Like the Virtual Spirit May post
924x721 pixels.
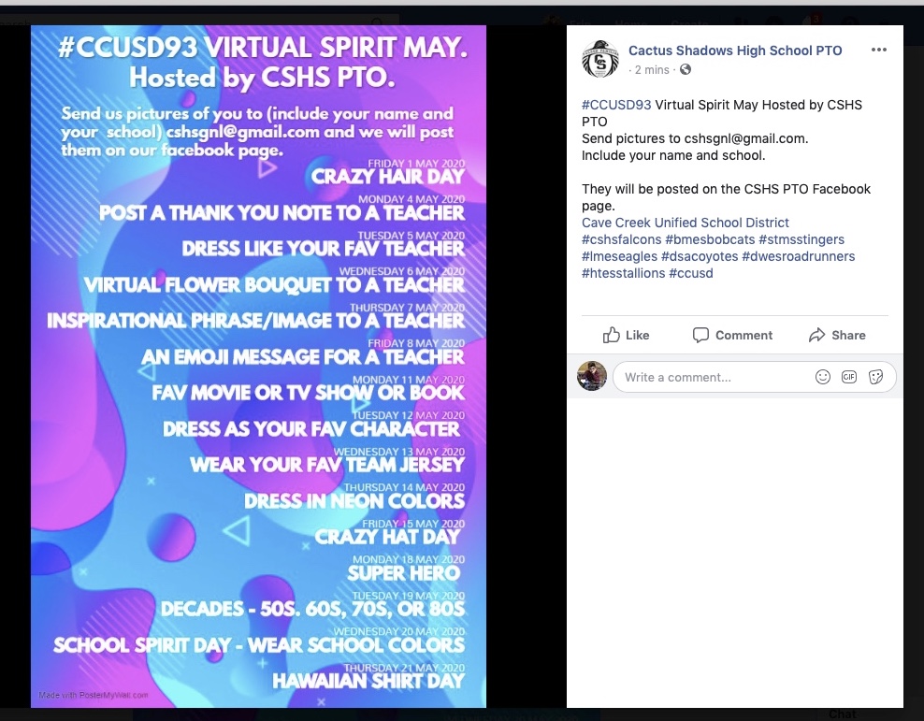point(626,335)
